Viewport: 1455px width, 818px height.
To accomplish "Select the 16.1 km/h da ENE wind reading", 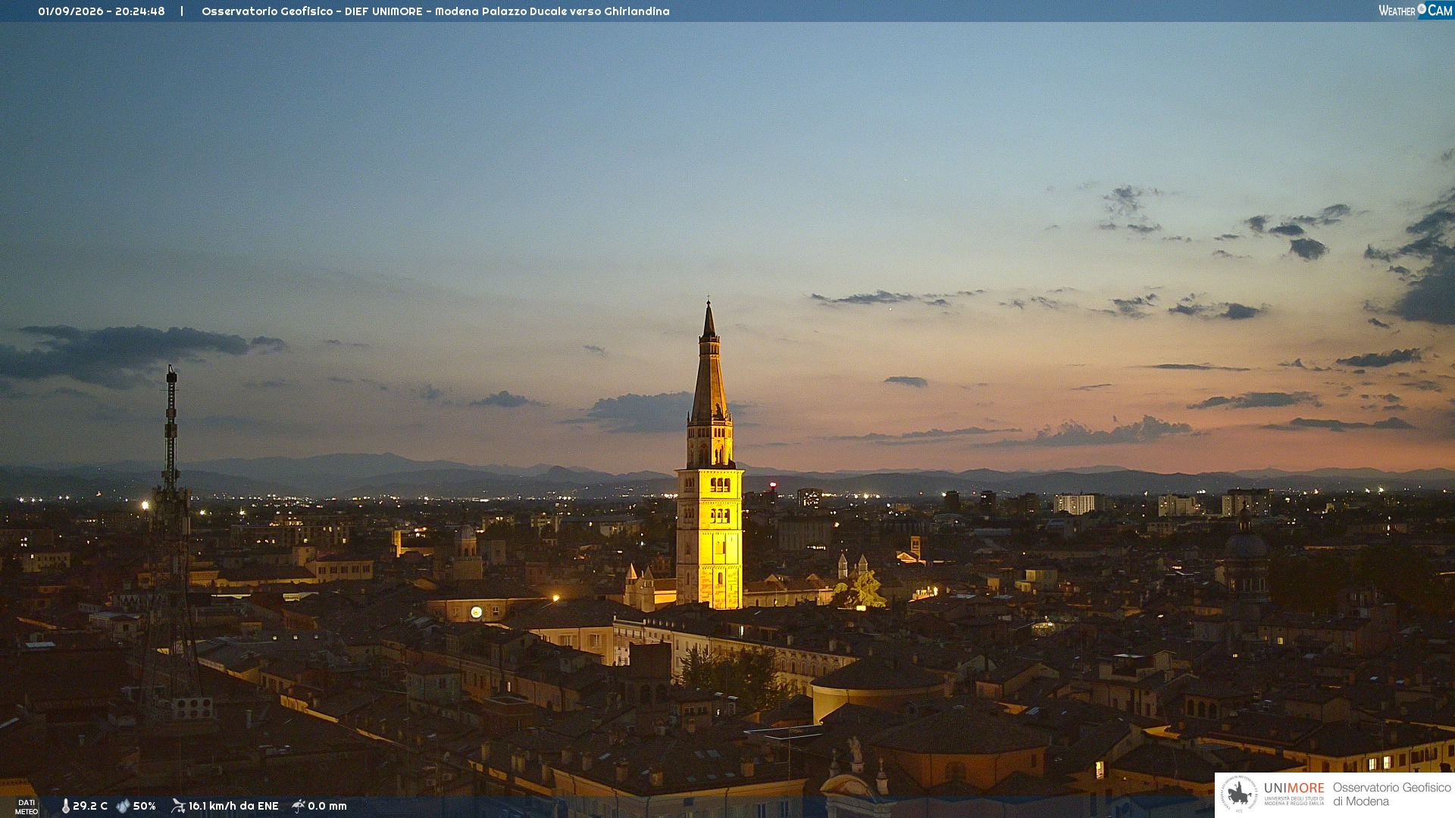I will coord(233,806).
